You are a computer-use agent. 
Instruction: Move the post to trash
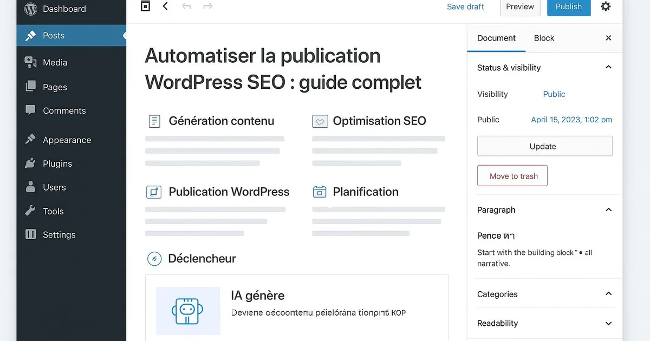[x=512, y=176]
